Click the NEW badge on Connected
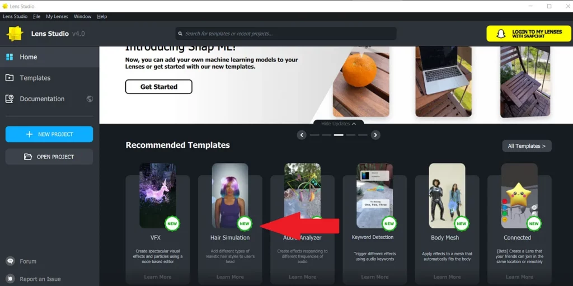Image resolution: width=573 pixels, height=286 pixels. coord(534,223)
